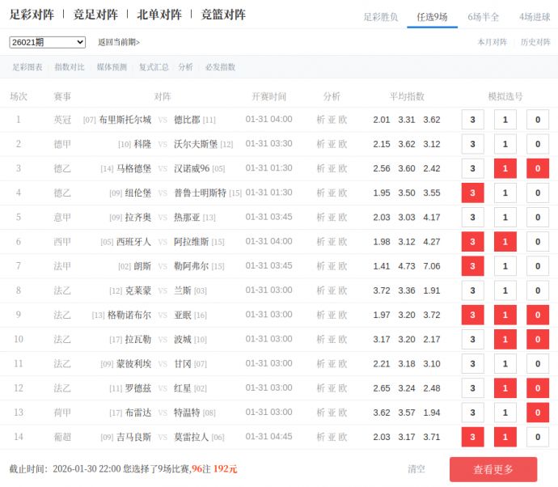Open the 本月对阵 link
The width and height of the screenshot is (558, 487).
492,42
